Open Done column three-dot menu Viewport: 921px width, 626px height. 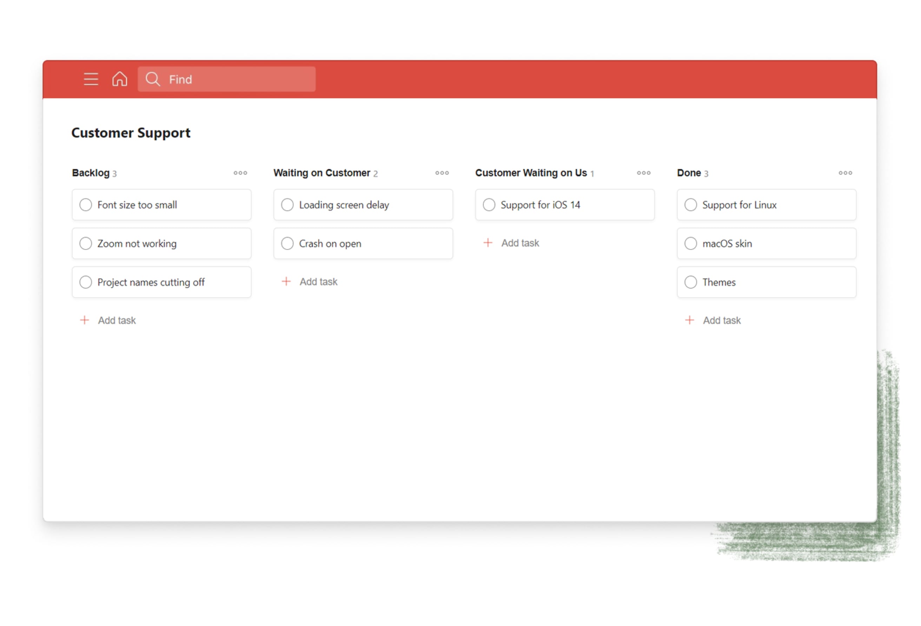click(845, 173)
